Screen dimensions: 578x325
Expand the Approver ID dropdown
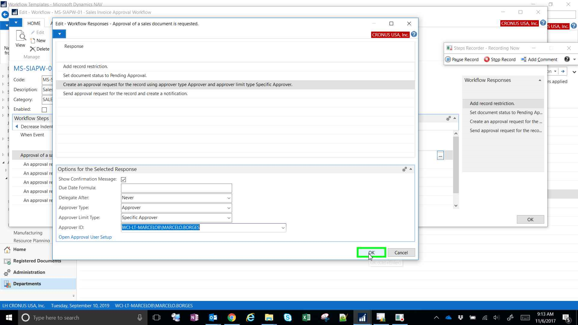(283, 228)
